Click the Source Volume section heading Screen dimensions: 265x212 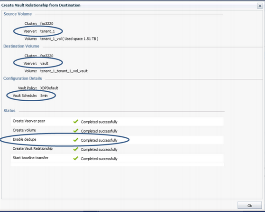pos(18,14)
